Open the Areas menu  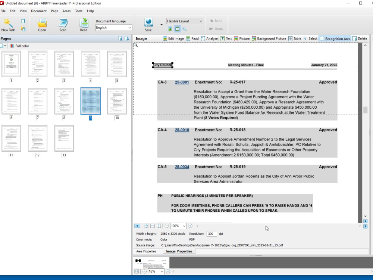pyautogui.click(x=66, y=11)
